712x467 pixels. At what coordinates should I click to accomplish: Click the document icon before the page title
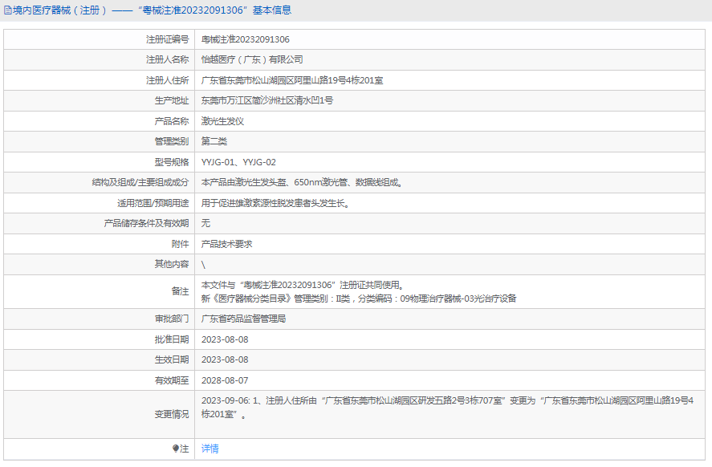pyautogui.click(x=8, y=10)
